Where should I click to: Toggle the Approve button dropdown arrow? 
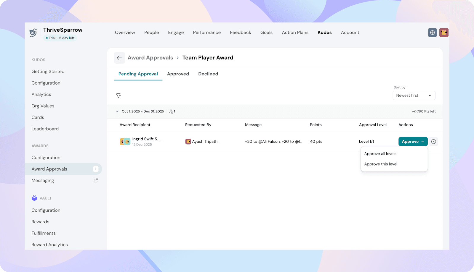[x=423, y=142]
